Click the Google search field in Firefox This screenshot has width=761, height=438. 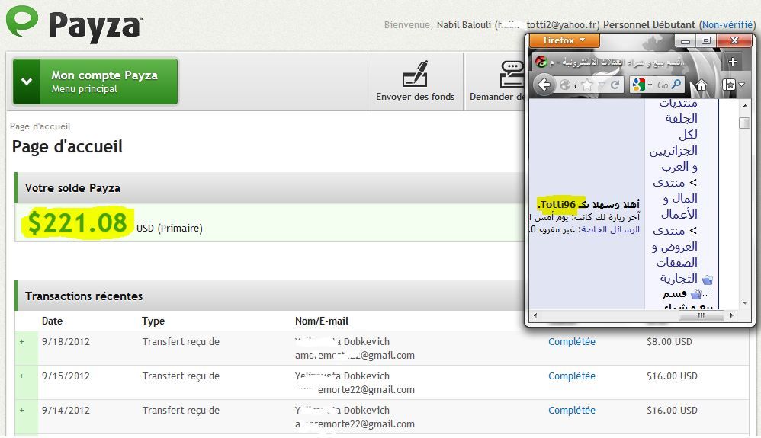coord(662,85)
